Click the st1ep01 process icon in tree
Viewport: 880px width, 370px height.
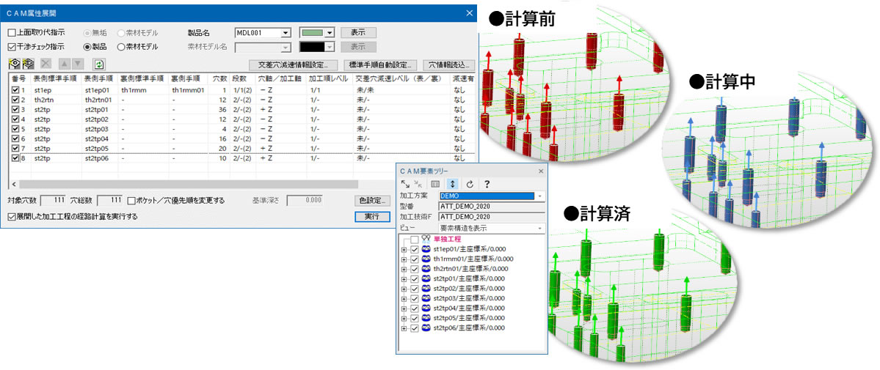426,250
